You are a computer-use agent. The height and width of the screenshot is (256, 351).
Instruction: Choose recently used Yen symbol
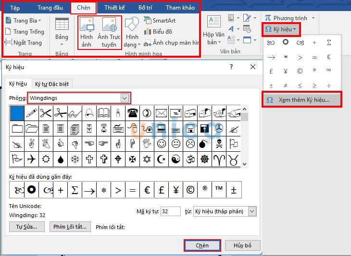(175, 190)
